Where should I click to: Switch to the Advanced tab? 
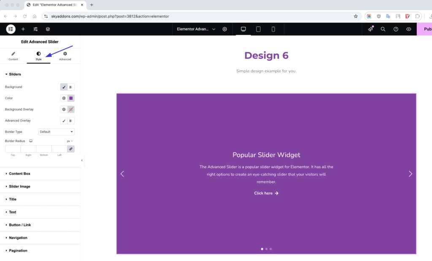[x=65, y=56]
